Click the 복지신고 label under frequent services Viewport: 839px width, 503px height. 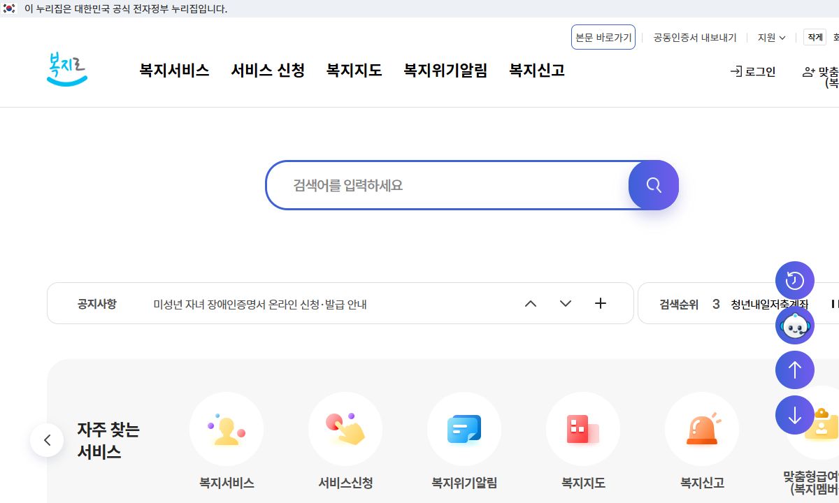(x=702, y=483)
